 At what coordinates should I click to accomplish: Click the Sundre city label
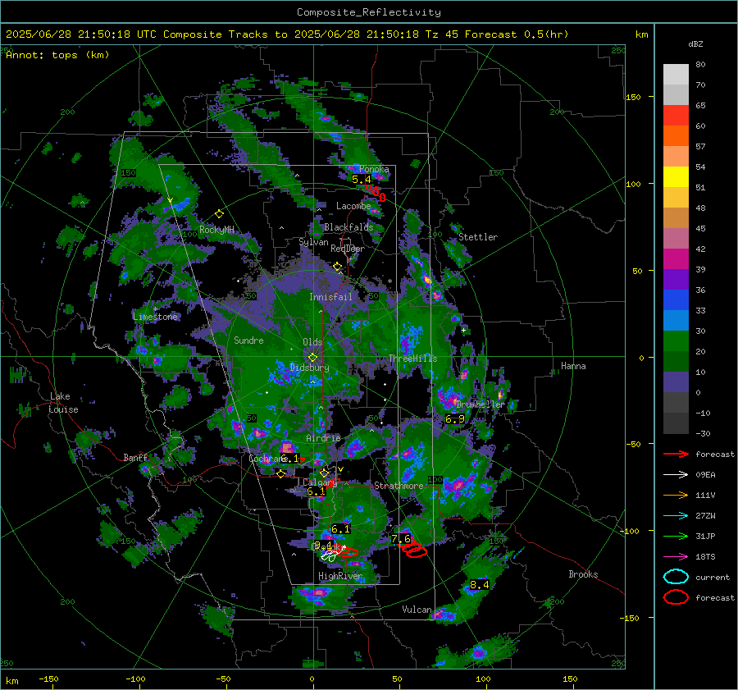click(248, 340)
